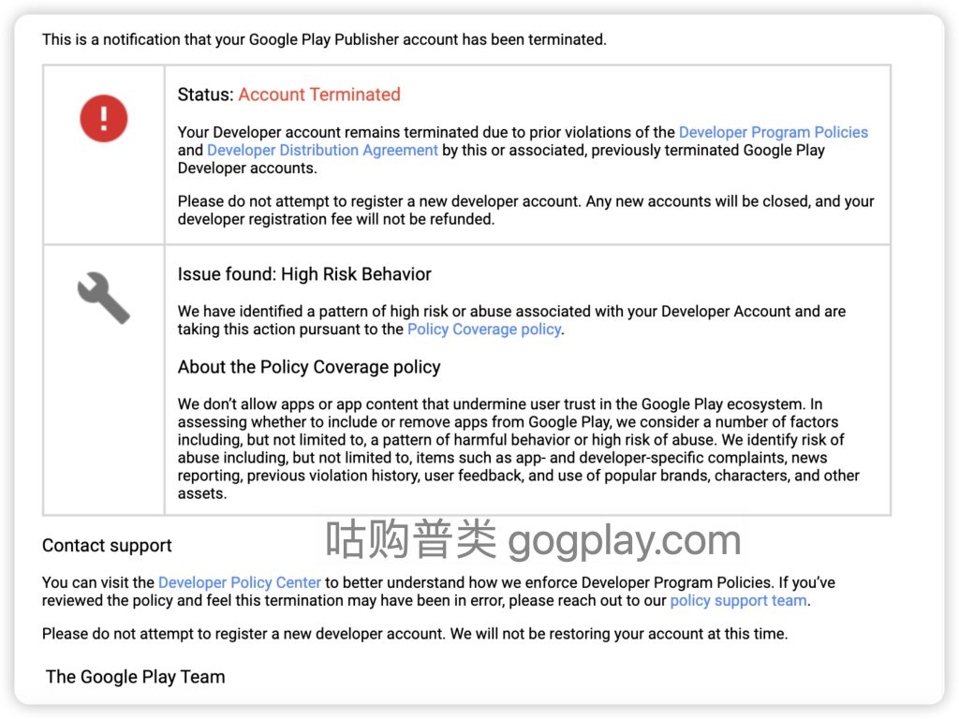Click the 'Issue found: High Risk Behavior' heading
This screenshot has height=719, width=959.
(x=304, y=274)
